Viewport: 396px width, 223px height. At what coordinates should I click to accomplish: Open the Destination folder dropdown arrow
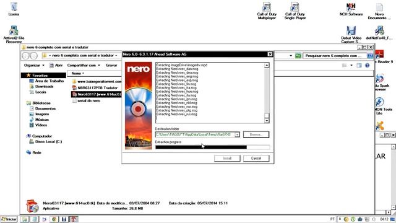pos(237,135)
